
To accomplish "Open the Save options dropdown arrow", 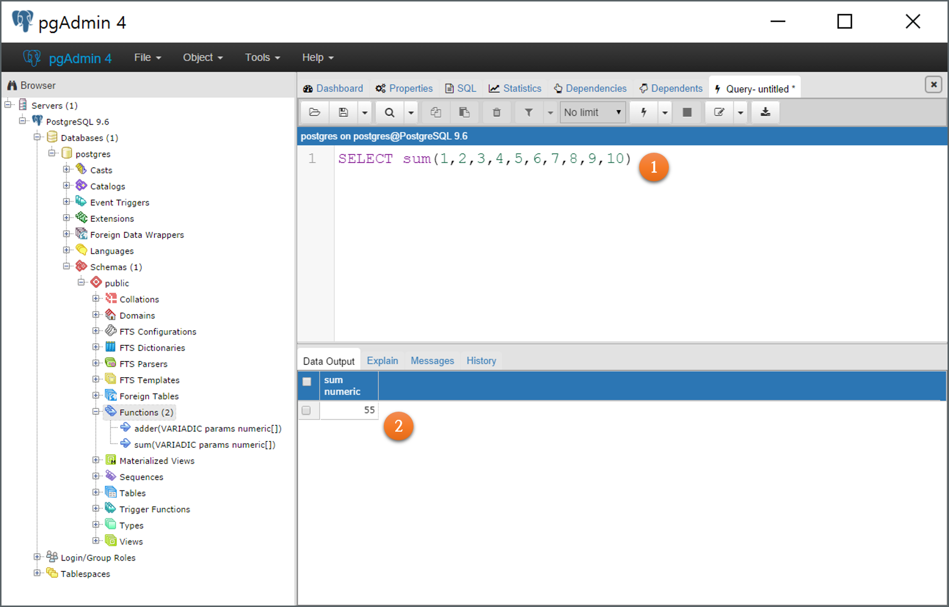I will tap(365, 112).
